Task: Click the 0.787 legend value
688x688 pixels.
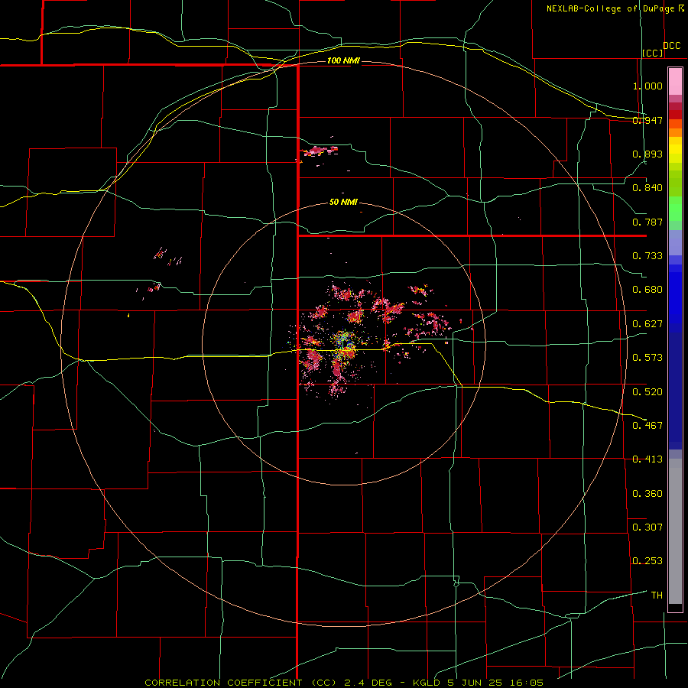Action: click(647, 222)
